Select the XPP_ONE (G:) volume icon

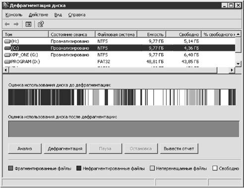coord(7,55)
